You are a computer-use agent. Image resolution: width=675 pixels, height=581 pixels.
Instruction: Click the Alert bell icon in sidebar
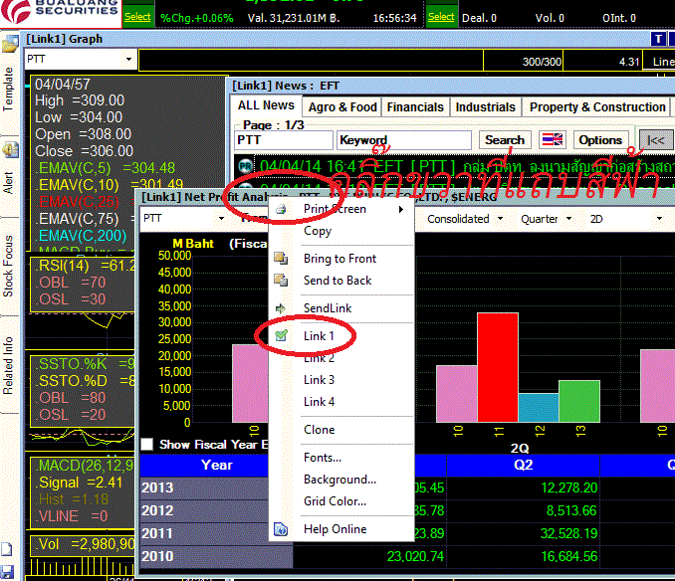tap(10, 149)
